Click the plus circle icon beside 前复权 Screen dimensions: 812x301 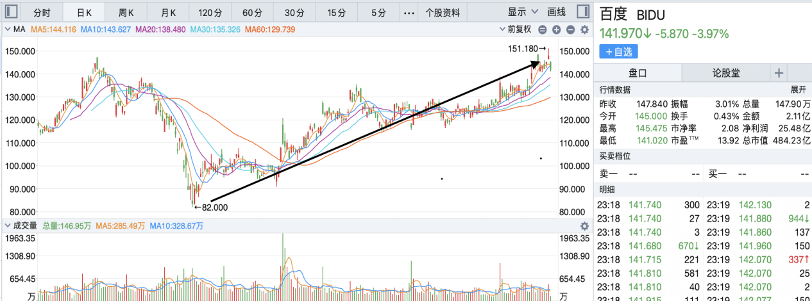(556, 29)
